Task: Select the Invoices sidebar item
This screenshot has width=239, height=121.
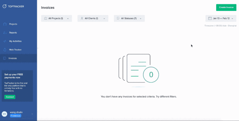Action: [19, 58]
